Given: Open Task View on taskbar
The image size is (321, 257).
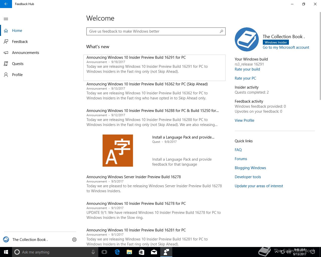Looking at the screenshot, I should [104, 252].
